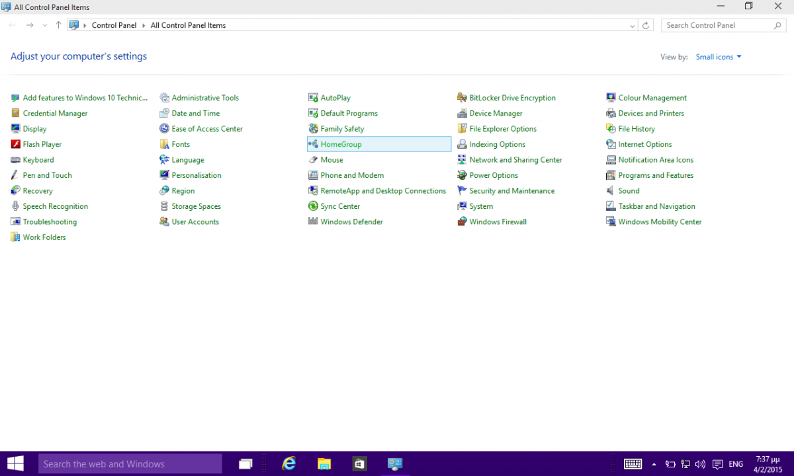The width and height of the screenshot is (794, 476).
Task: Click the User Accounts icon
Action: pyautogui.click(x=164, y=221)
